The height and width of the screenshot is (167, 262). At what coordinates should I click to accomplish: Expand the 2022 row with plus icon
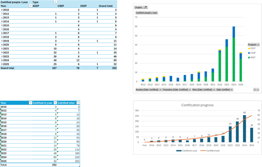(2, 53)
